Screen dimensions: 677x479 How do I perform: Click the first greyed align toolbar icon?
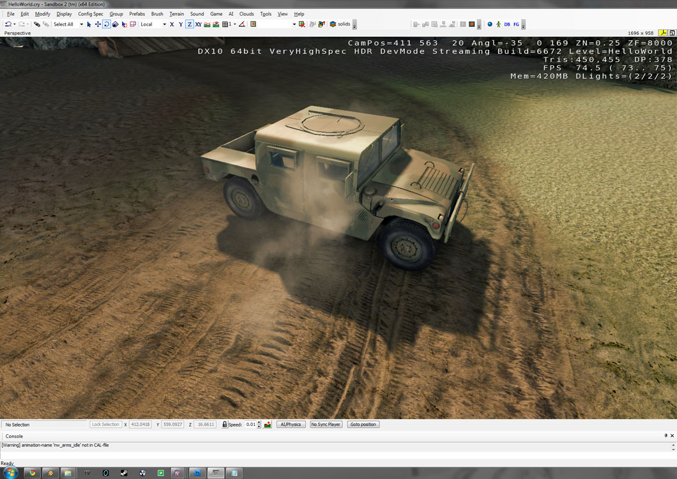click(x=416, y=24)
